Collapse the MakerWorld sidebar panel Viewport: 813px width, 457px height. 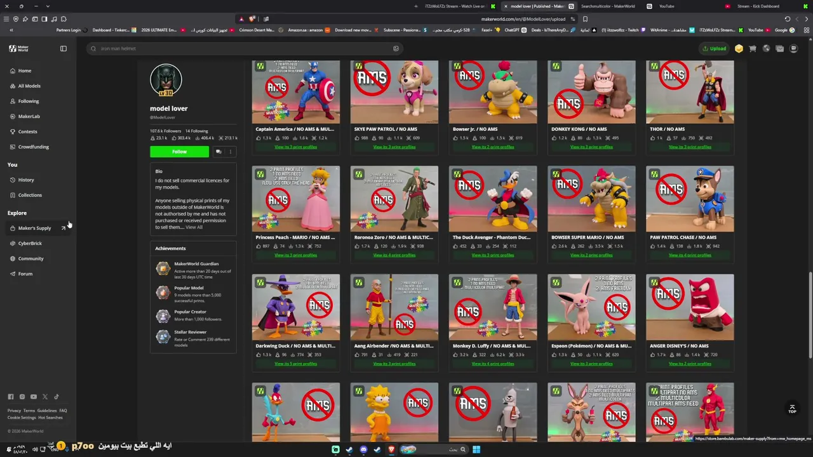[x=64, y=48]
